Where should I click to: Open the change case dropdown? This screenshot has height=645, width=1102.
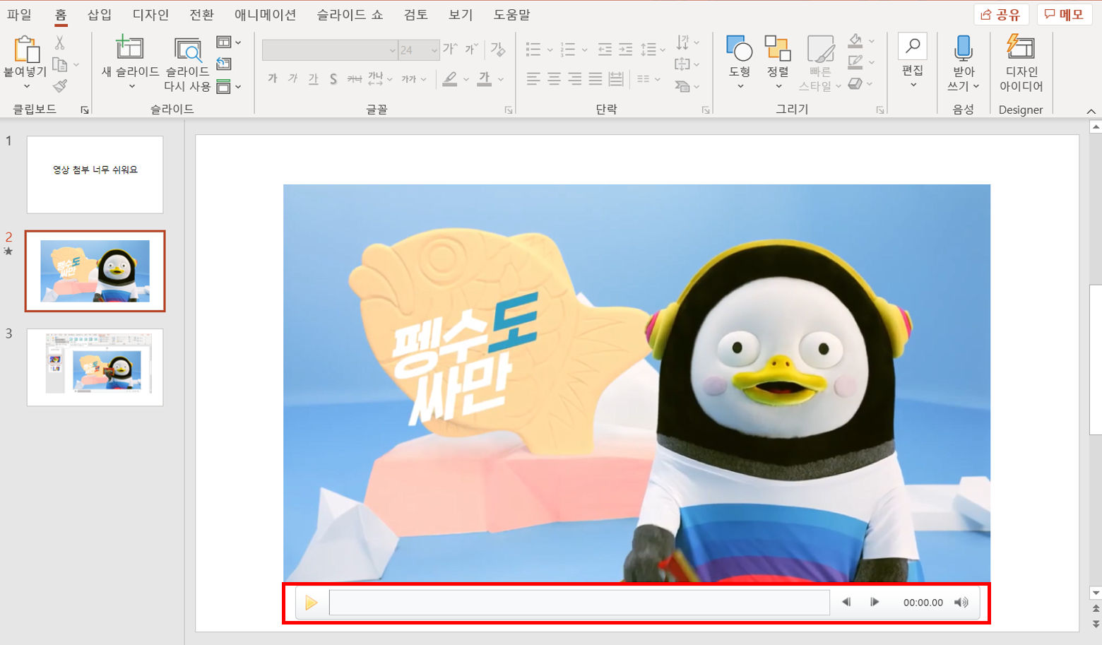(414, 79)
